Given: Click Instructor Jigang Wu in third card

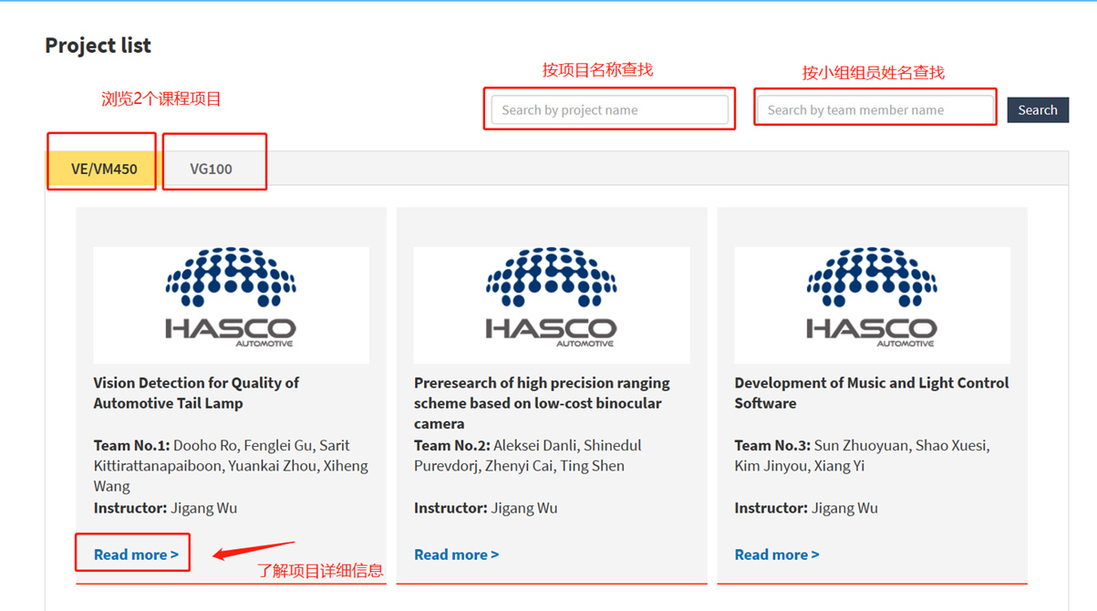Looking at the screenshot, I should pyautogui.click(x=806, y=508).
